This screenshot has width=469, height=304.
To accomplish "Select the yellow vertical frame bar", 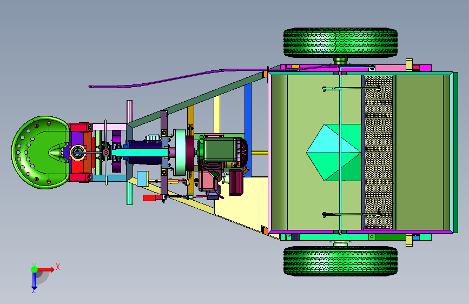I will (x=217, y=115).
